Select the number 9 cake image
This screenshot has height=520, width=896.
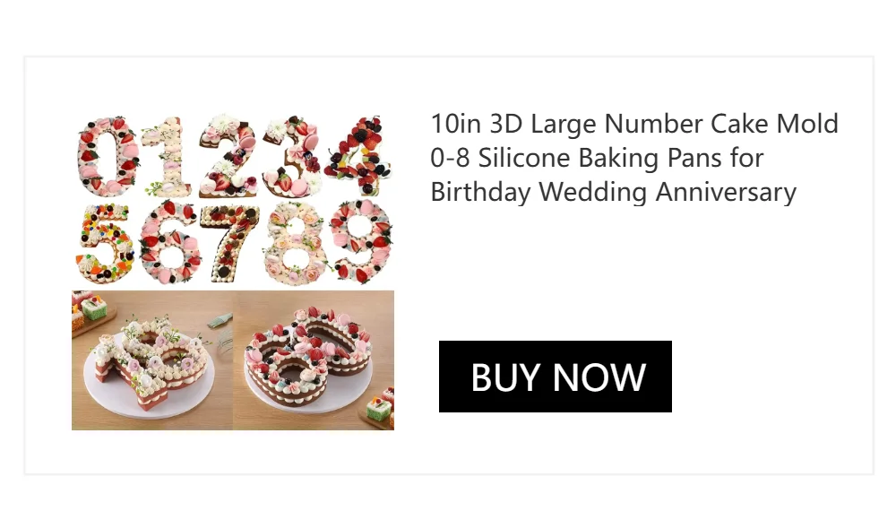coord(362,241)
